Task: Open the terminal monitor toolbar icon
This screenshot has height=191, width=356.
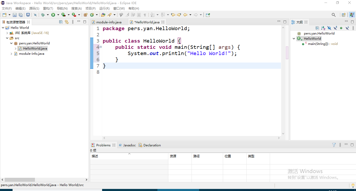Action: pos(28,15)
